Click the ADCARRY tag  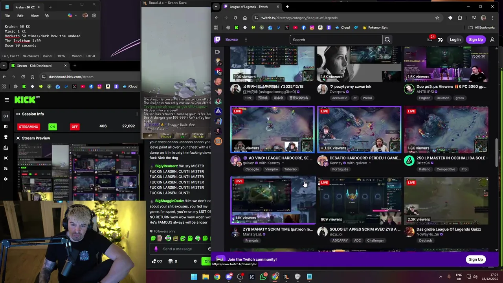[x=340, y=241]
